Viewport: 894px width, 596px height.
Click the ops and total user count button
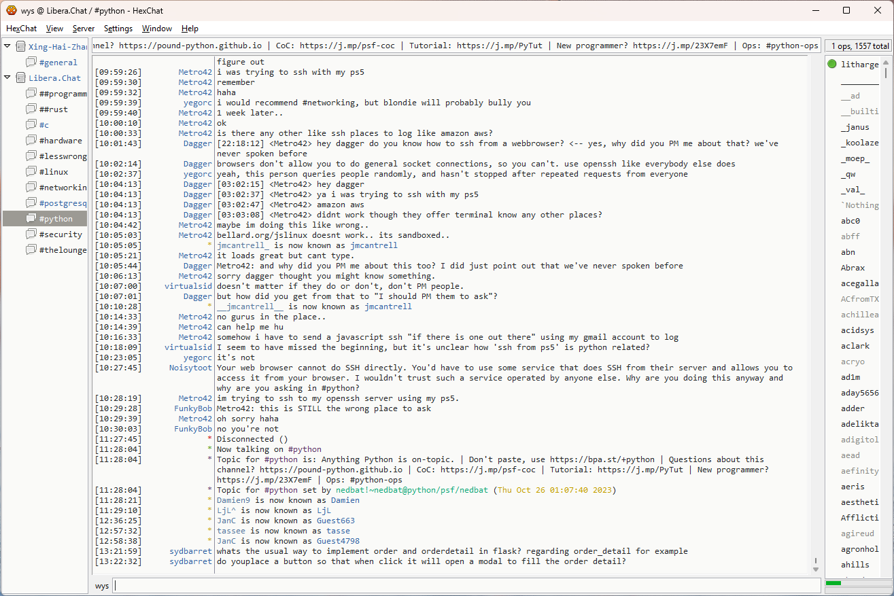pyautogui.click(x=859, y=46)
